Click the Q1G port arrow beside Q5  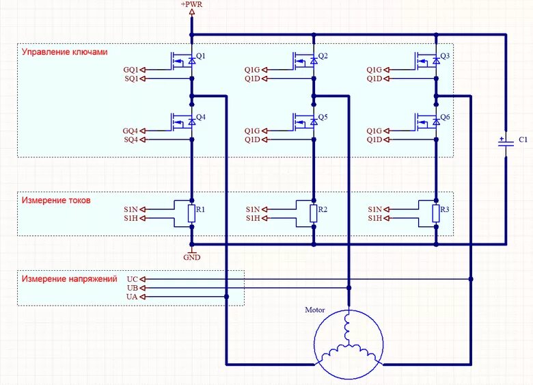coord(264,131)
